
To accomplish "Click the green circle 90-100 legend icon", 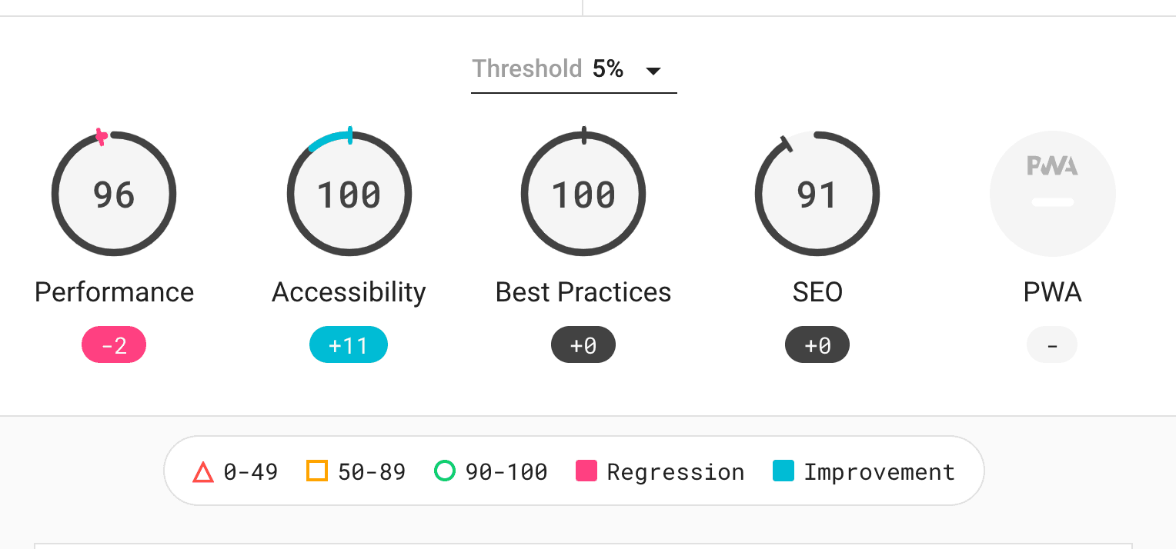I will click(445, 470).
